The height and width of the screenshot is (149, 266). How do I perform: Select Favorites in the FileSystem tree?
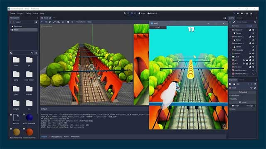(x=18, y=26)
